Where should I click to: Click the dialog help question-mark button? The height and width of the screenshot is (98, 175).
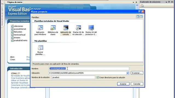point(139,12)
